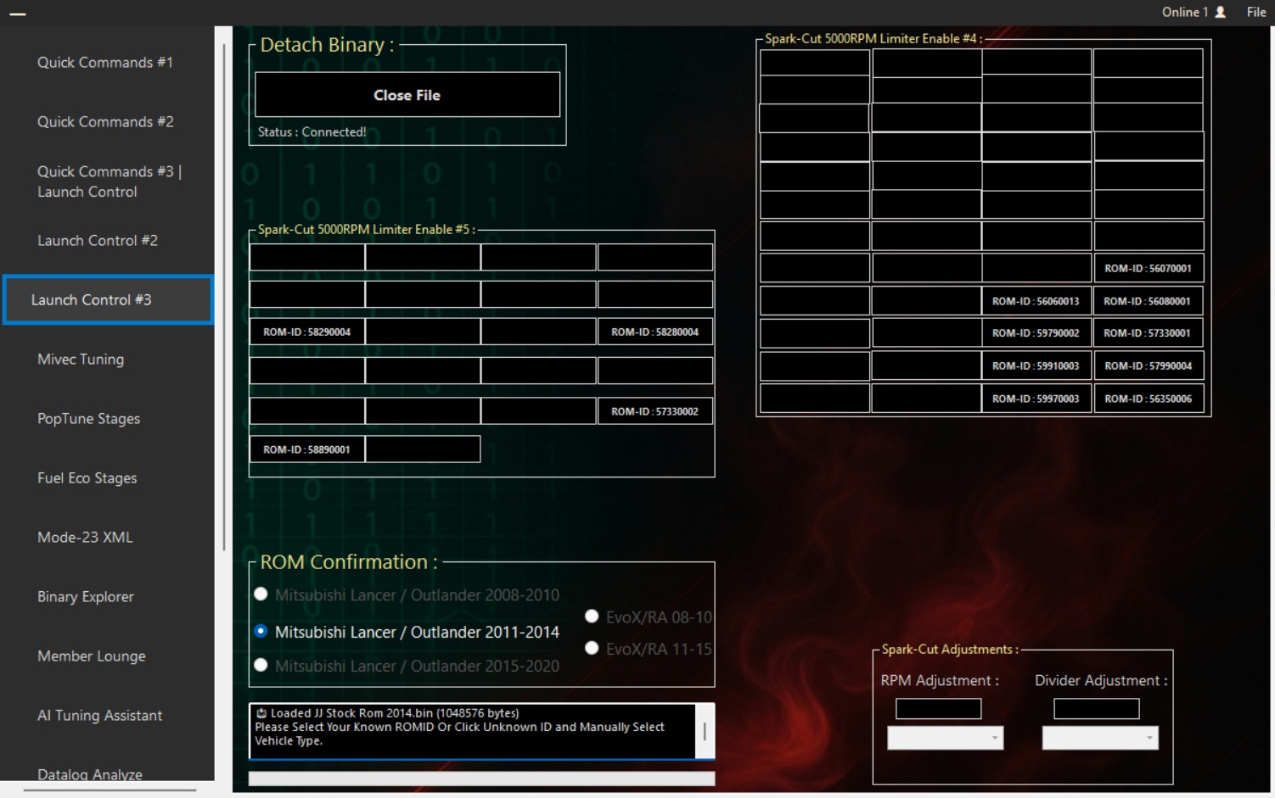Click ROM-ID 57330002 in Limiter Enable #5
Image resolution: width=1275 pixels, height=798 pixels.
(654, 410)
